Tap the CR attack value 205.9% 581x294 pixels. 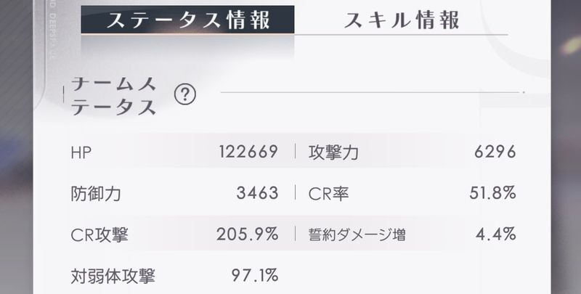[248, 234]
